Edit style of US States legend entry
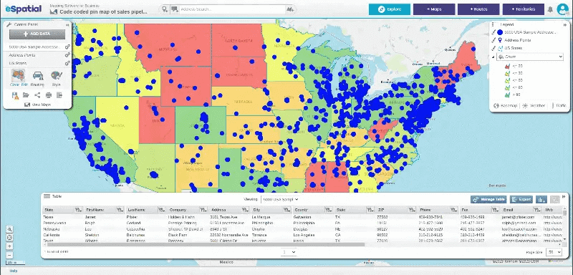The image size is (573, 275). 493,48
